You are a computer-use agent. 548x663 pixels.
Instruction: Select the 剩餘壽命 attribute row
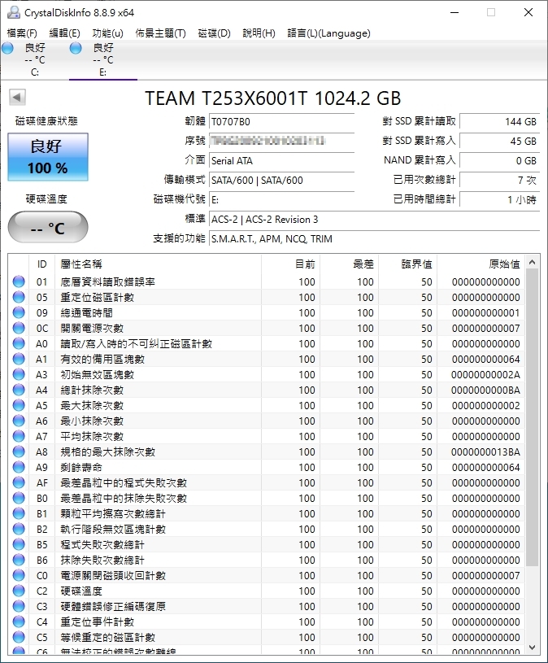(267, 467)
